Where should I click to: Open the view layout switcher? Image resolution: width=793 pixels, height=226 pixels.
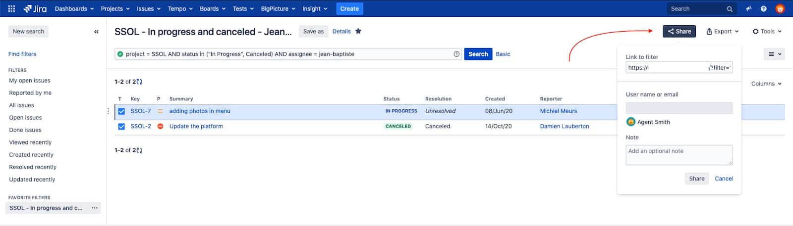(x=775, y=54)
